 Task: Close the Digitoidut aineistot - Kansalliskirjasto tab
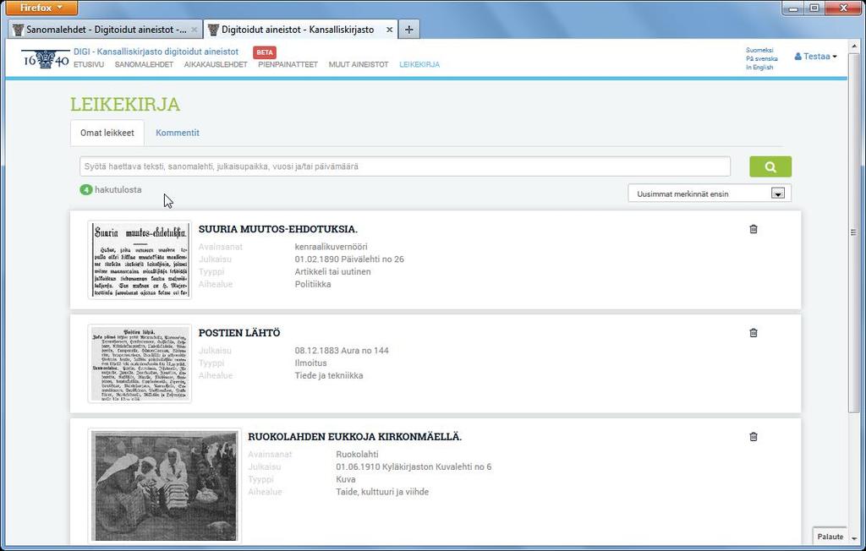pos(389,30)
